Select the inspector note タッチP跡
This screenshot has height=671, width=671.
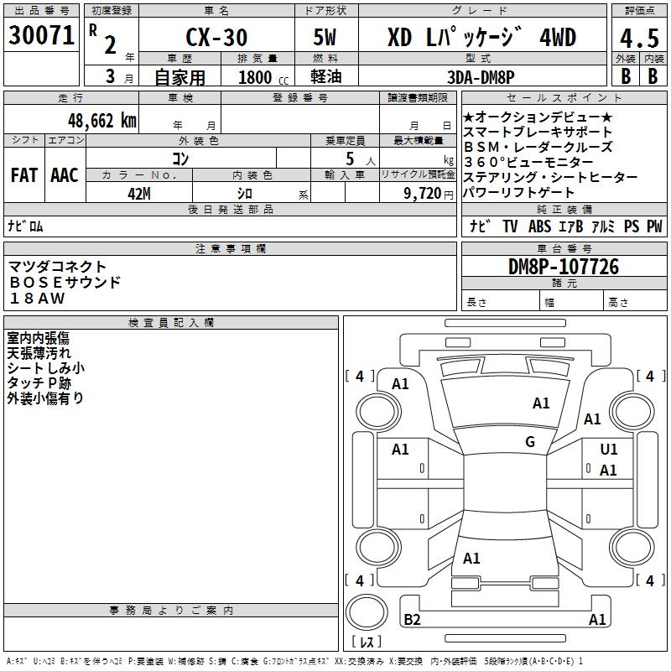click(39, 383)
